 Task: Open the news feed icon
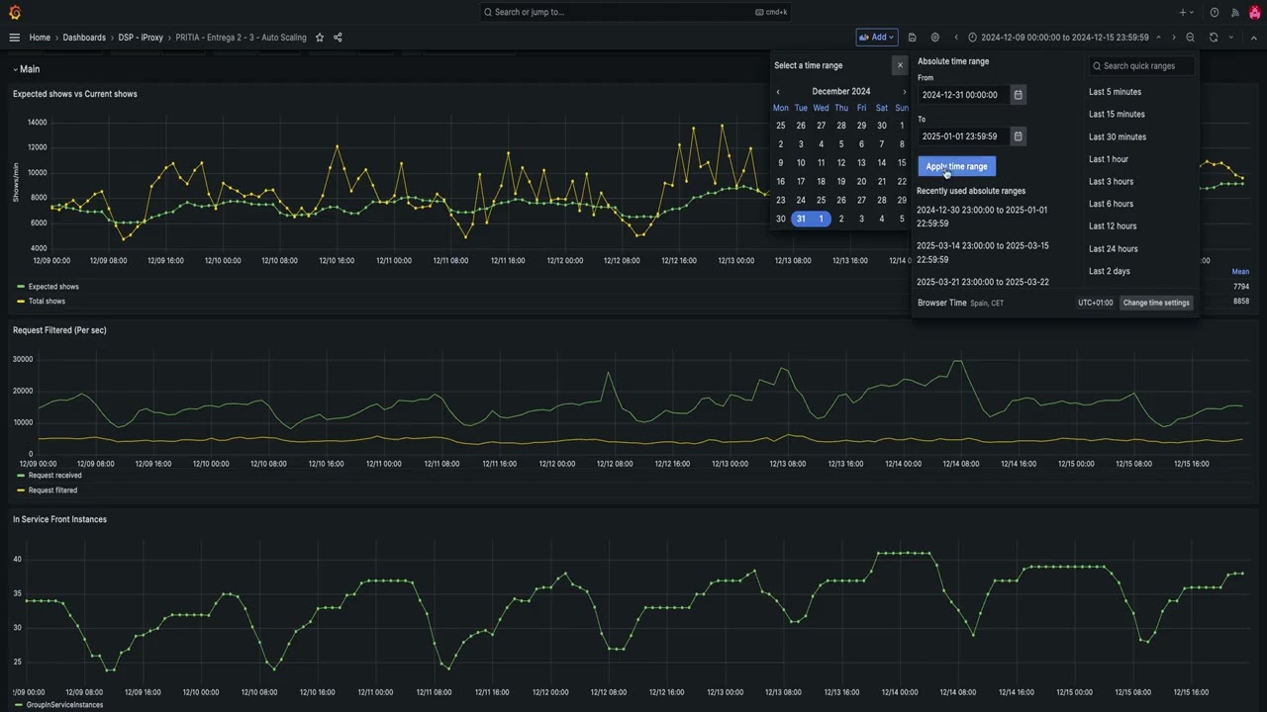coord(1234,12)
